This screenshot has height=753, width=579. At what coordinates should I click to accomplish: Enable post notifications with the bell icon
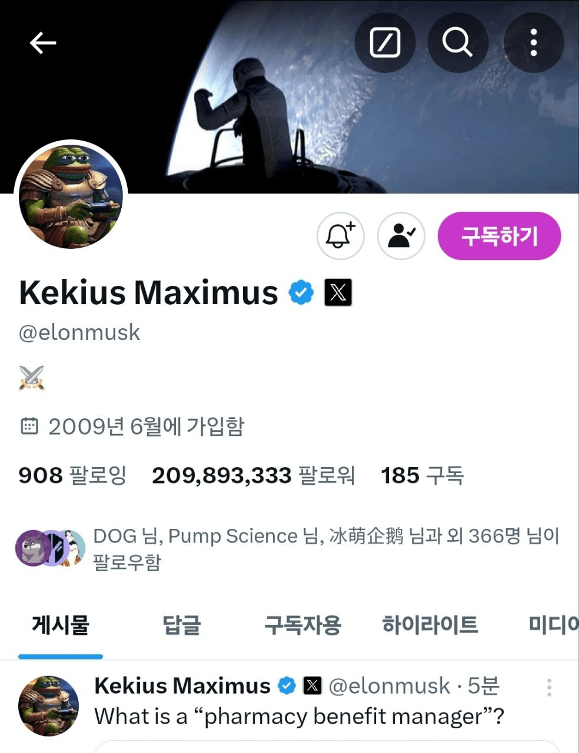pyautogui.click(x=341, y=236)
